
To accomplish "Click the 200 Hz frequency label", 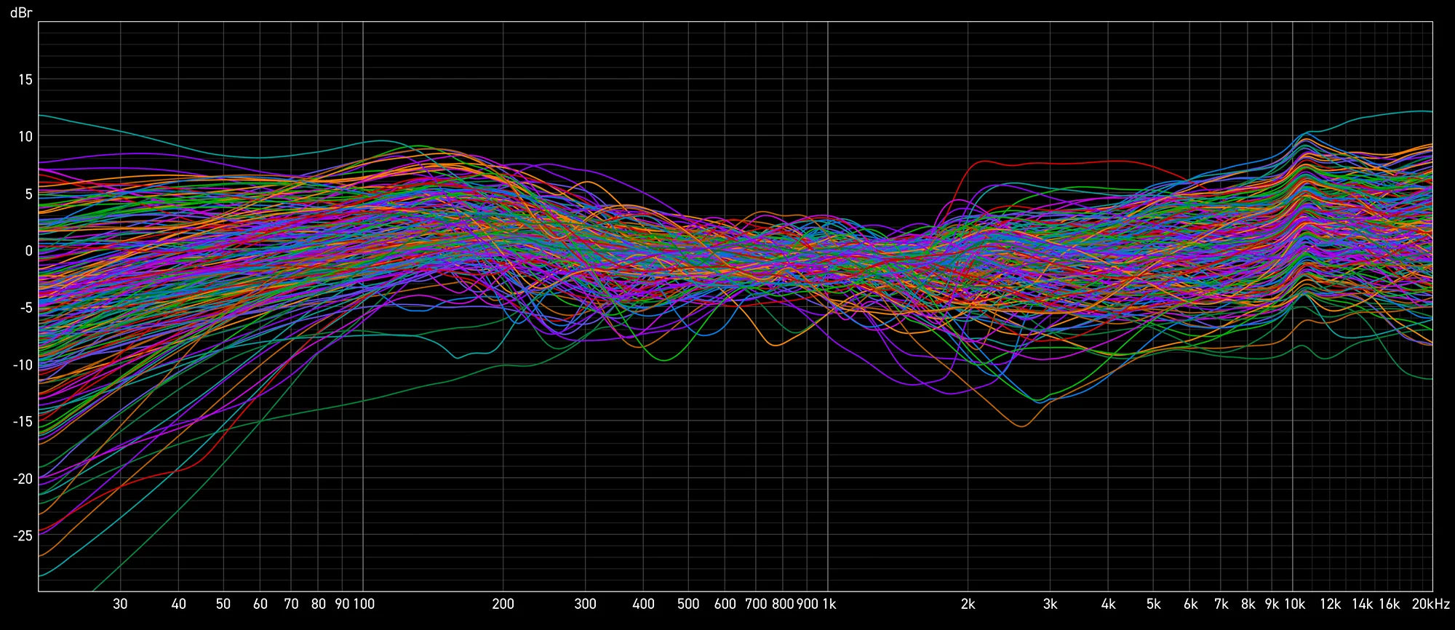I will [503, 604].
